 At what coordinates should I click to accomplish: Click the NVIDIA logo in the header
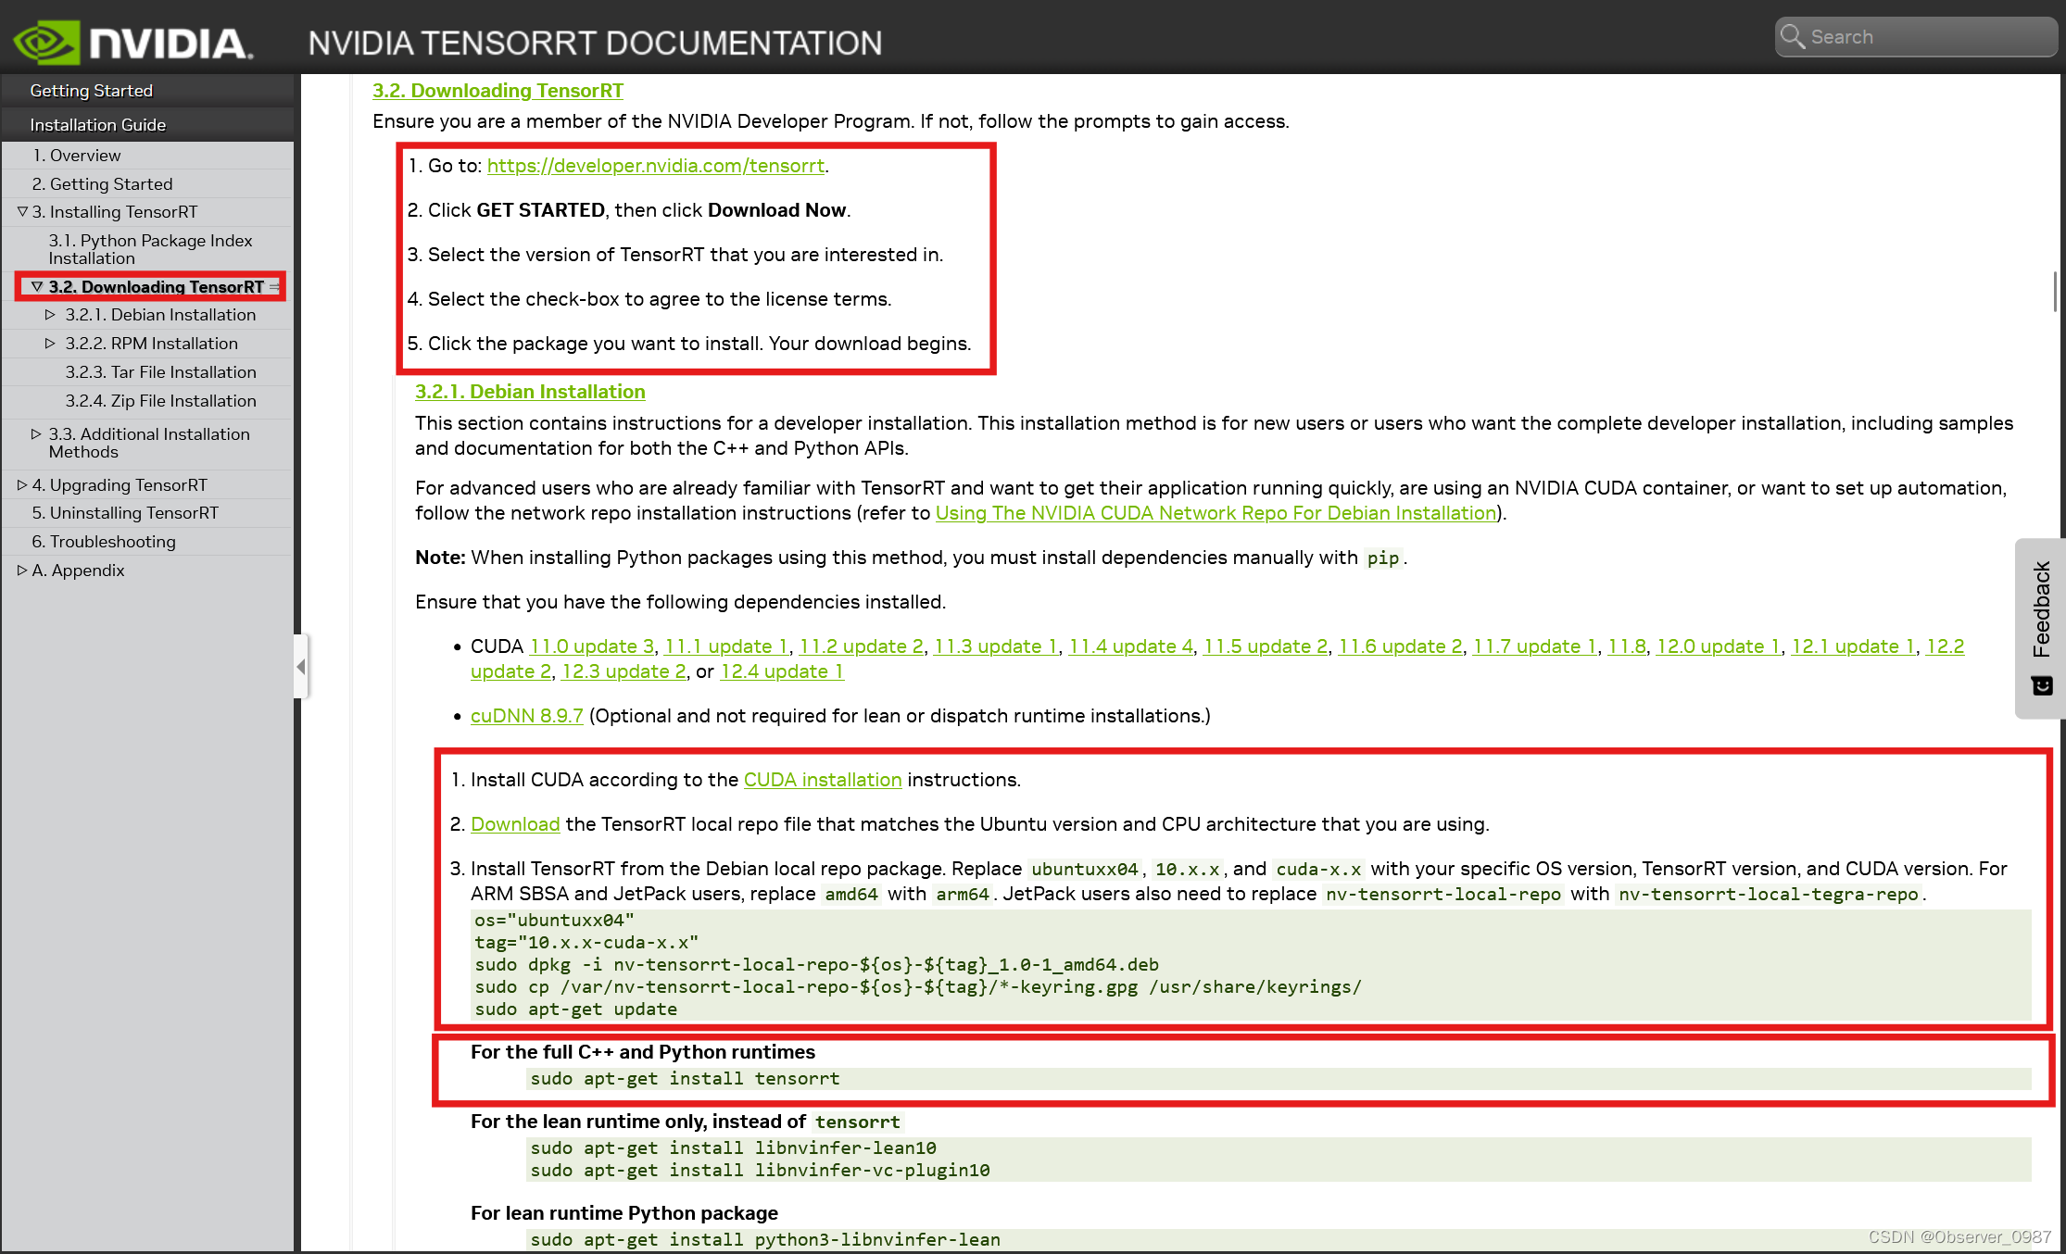tap(132, 42)
